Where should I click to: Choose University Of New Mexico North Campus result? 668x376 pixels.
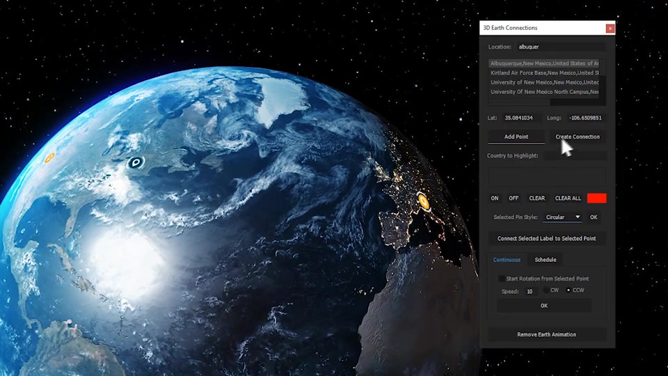544,92
